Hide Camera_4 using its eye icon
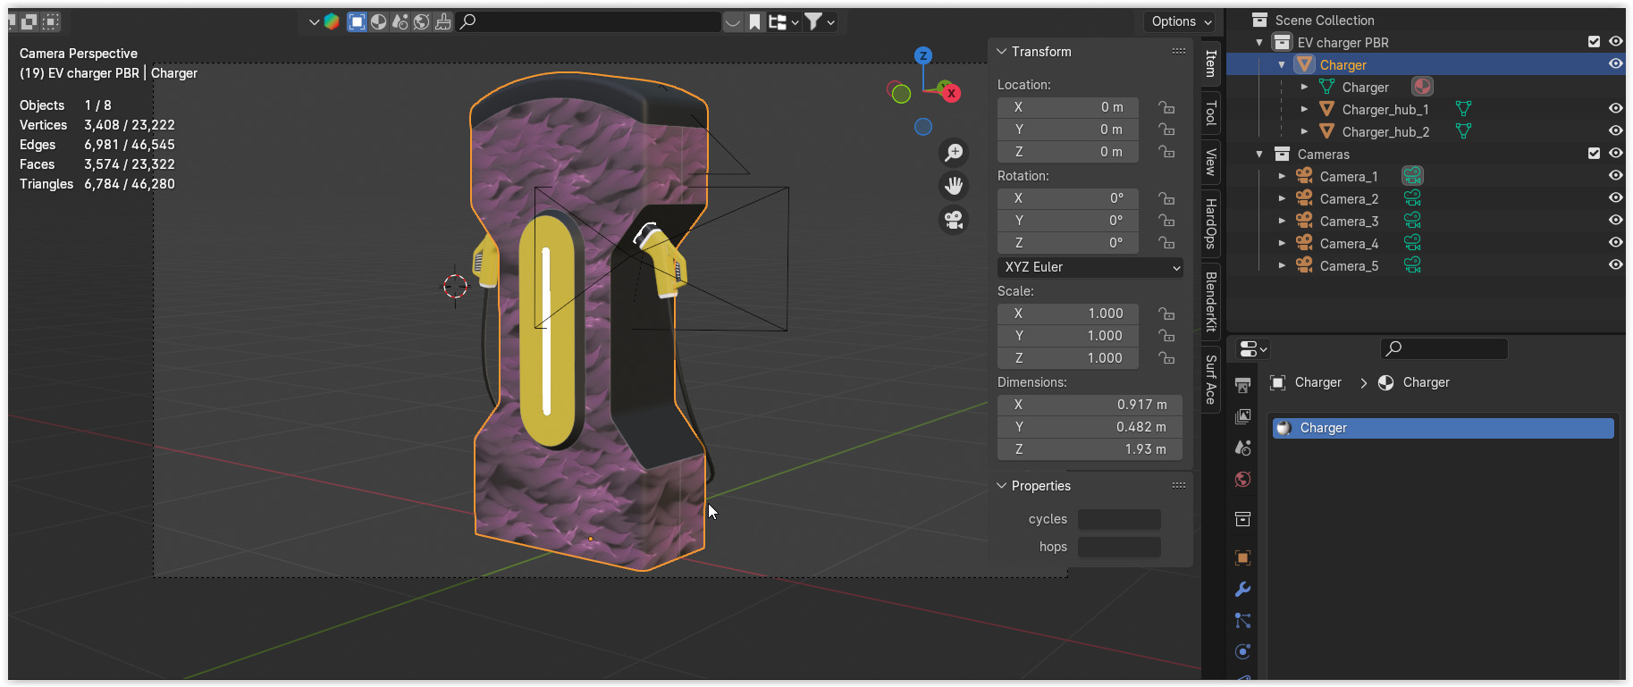The image size is (1633, 687). click(x=1616, y=243)
